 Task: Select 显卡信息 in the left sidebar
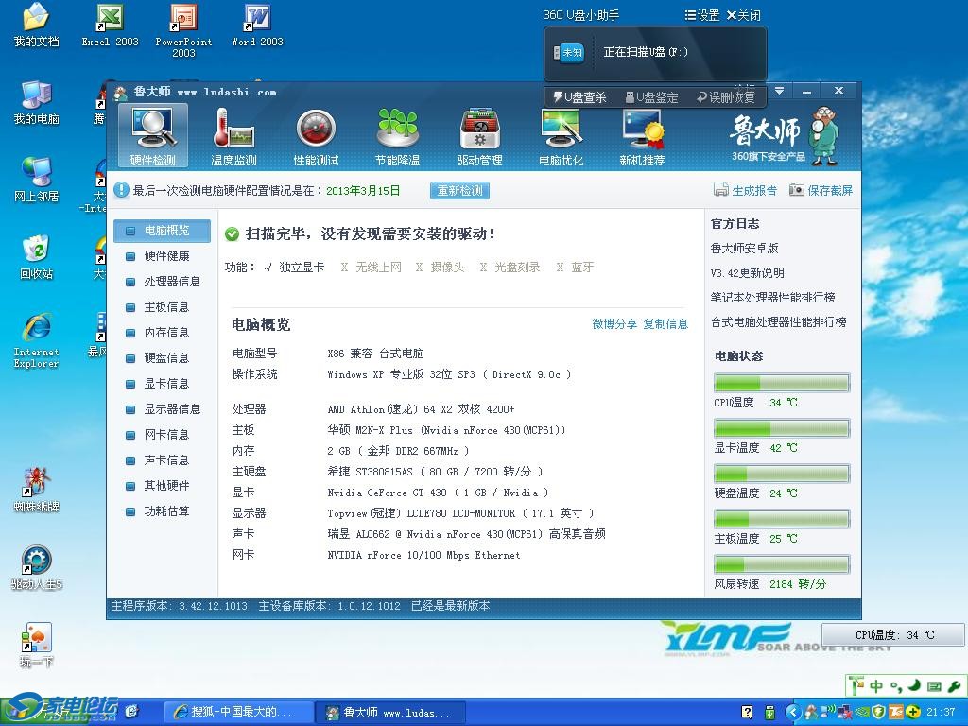[x=165, y=384]
